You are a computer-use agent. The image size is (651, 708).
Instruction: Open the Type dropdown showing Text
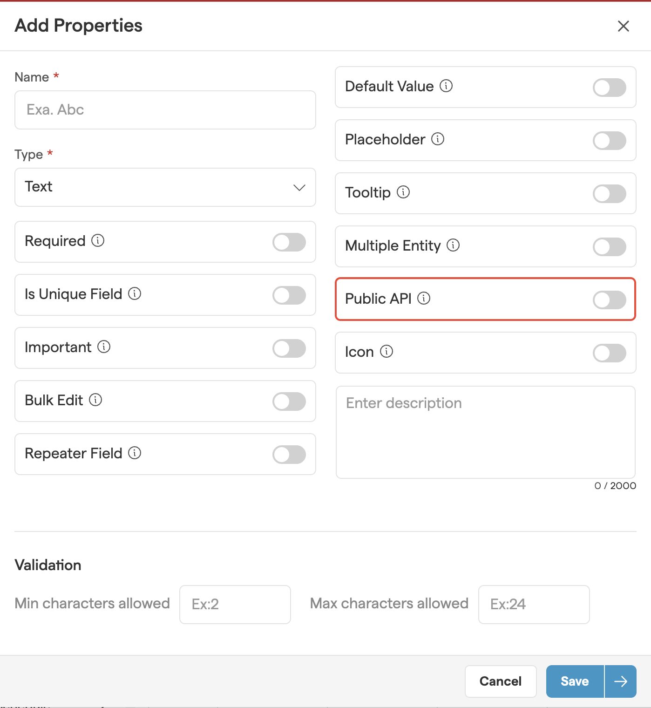(165, 187)
